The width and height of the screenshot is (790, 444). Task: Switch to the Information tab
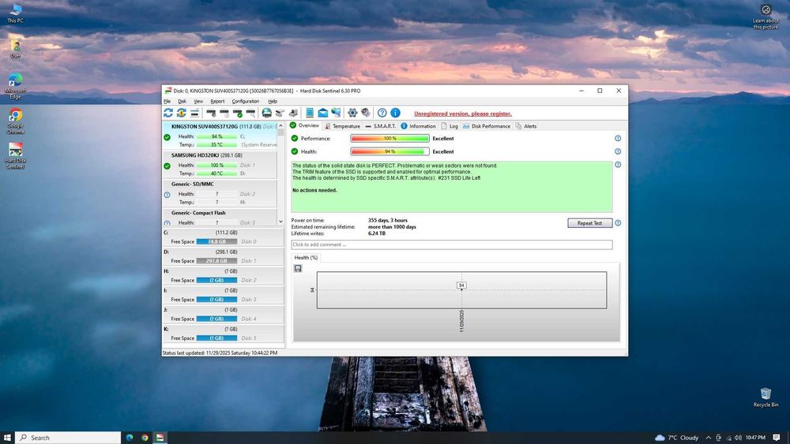[418, 126]
